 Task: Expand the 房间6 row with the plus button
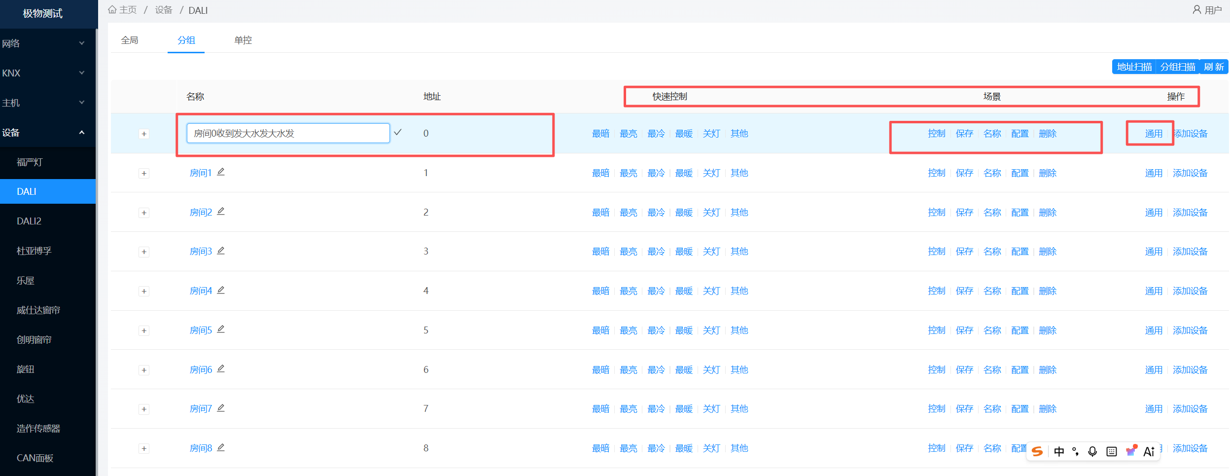point(144,370)
